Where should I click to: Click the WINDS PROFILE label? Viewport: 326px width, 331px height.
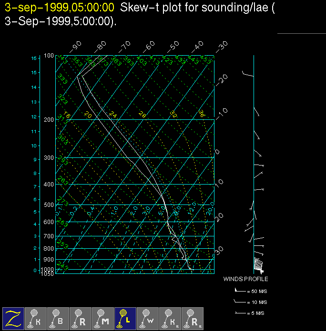point(245,279)
